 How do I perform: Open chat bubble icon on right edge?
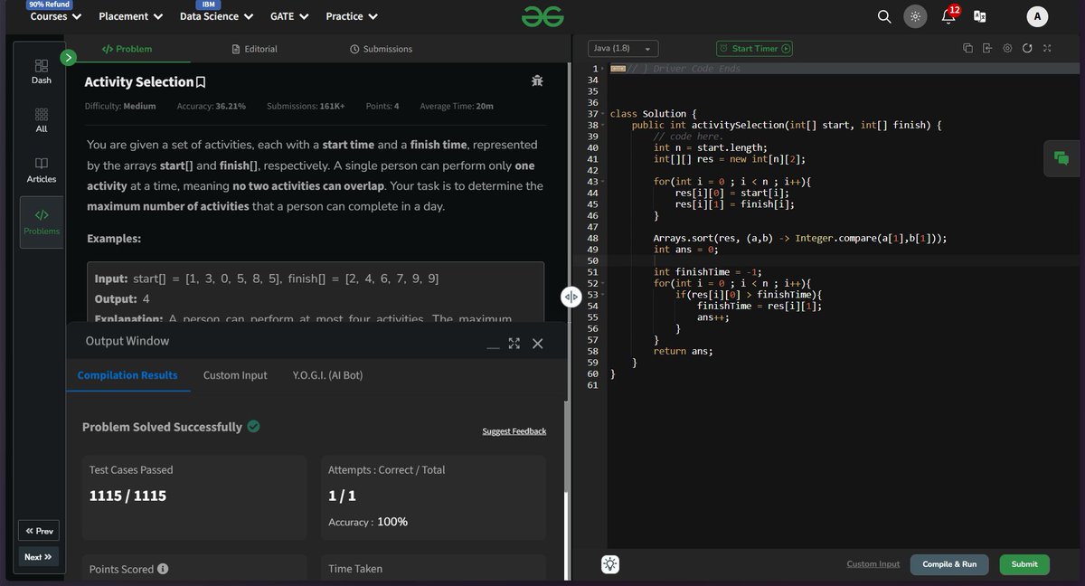1061,158
